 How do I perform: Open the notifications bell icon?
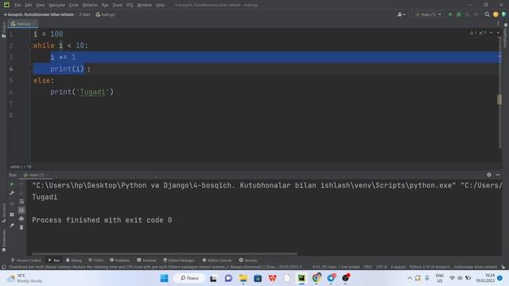[506, 25]
